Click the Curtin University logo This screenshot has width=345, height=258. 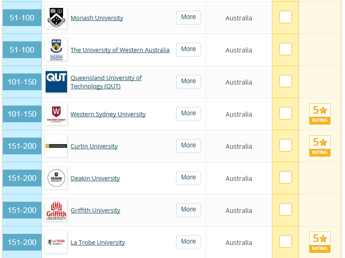pyautogui.click(x=56, y=146)
